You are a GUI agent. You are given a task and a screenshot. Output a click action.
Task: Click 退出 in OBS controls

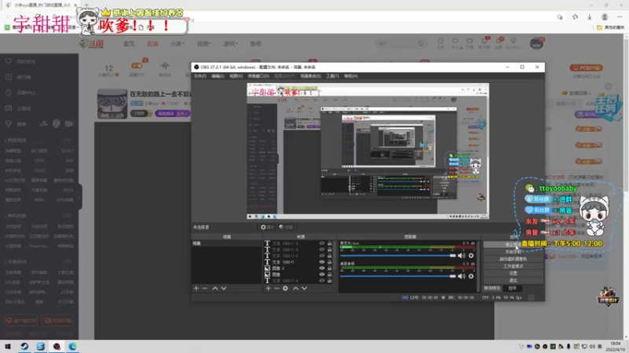point(513,281)
